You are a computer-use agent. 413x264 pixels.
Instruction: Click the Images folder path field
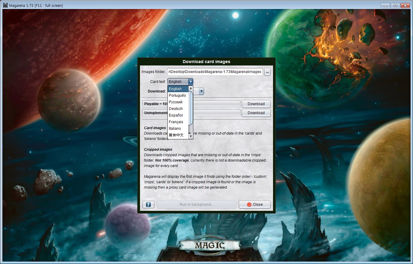click(215, 72)
